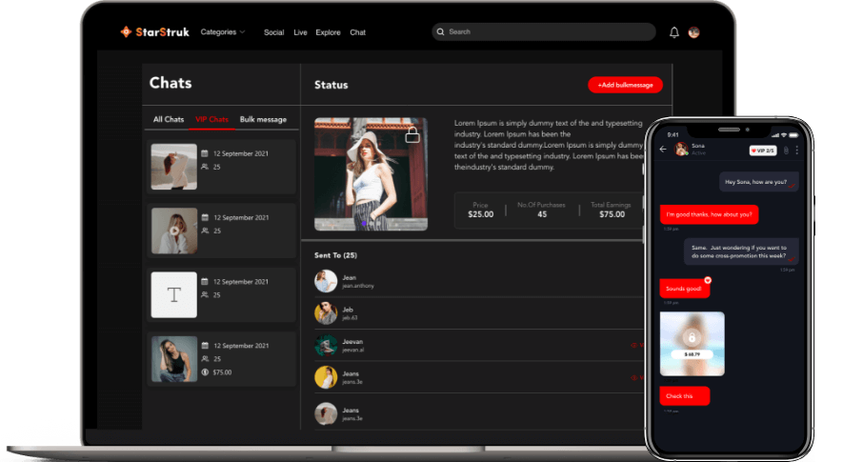This screenshot has width=843, height=462.
Task: Click the cross-promotion message bubble
Action: tap(741, 251)
